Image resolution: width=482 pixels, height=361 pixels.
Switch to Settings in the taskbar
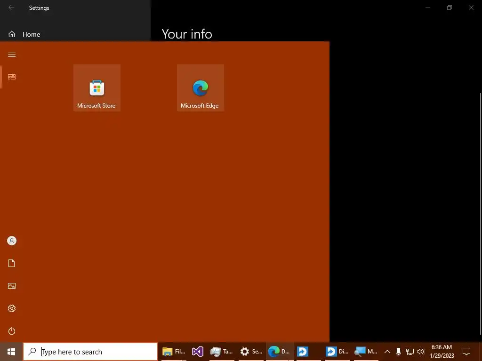click(251, 352)
